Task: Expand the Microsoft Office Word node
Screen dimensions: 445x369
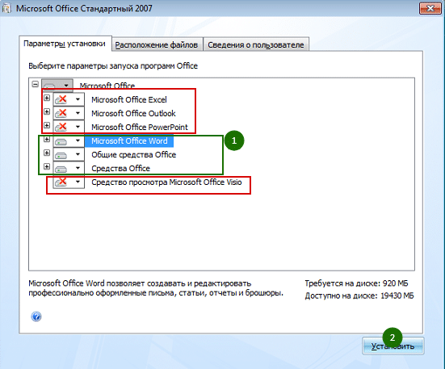Action: [x=47, y=139]
